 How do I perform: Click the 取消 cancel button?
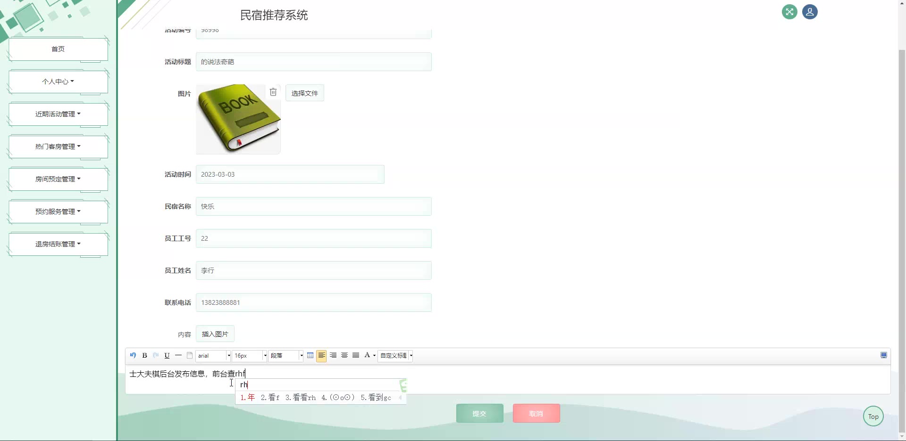[536, 413]
